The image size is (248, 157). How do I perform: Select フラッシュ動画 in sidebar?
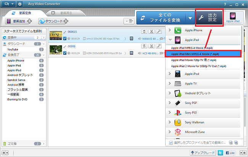pyautogui.click(x=18, y=90)
